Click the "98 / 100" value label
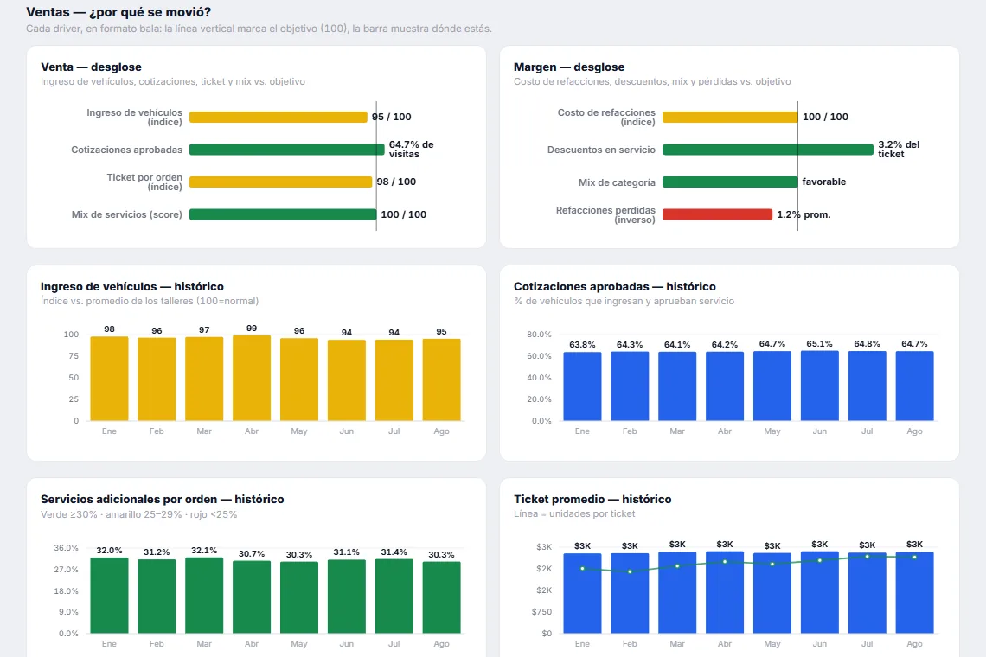The image size is (986, 657). (396, 182)
